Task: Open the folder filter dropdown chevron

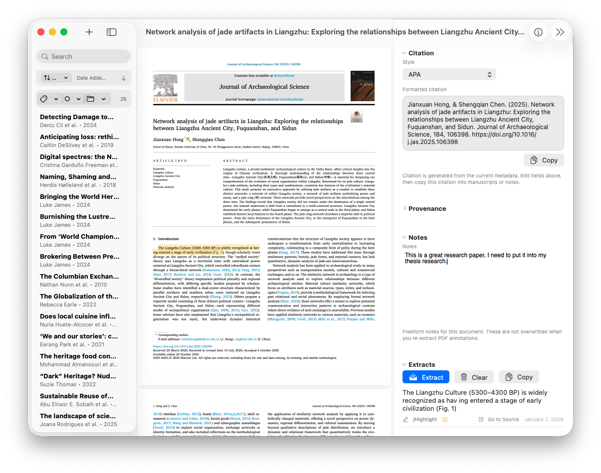Action: pos(104,99)
